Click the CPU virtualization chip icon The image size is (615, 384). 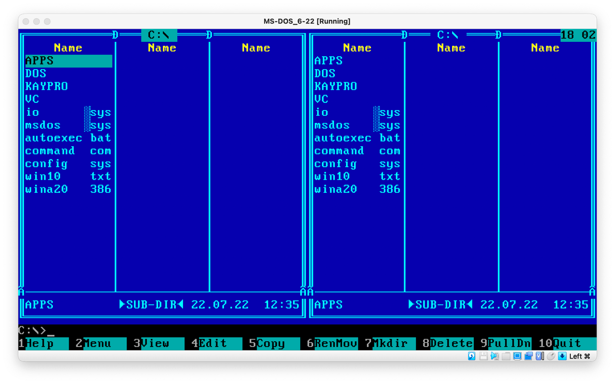point(540,356)
